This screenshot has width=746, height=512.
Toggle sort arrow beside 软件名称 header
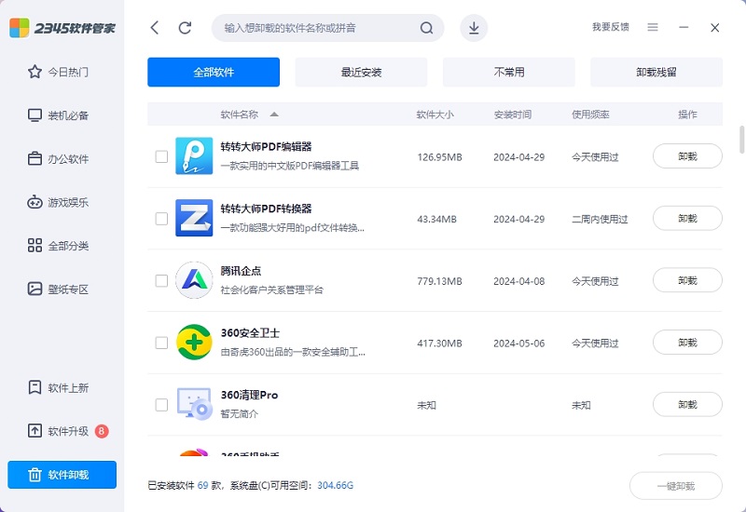point(274,115)
